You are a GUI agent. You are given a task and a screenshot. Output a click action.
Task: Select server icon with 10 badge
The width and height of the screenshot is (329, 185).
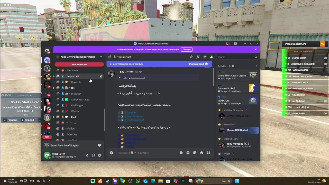pyautogui.click(x=47, y=68)
